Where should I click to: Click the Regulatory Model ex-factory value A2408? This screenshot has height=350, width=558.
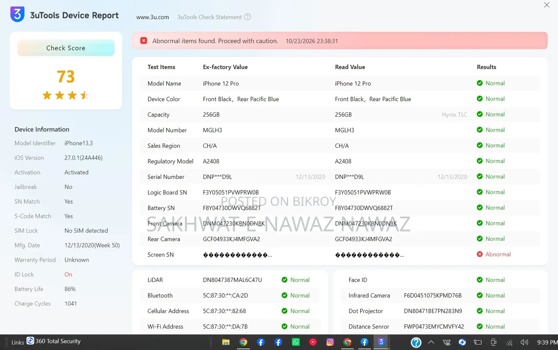[211, 161]
